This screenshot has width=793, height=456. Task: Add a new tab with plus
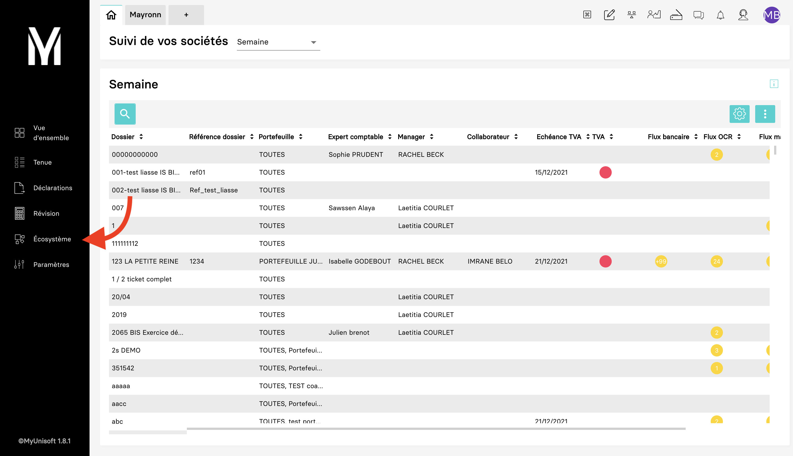[186, 15]
